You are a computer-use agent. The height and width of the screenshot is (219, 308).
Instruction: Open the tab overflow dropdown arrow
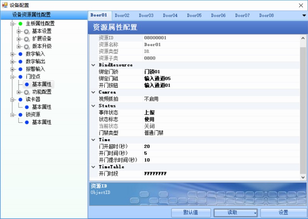[x=304, y=15]
